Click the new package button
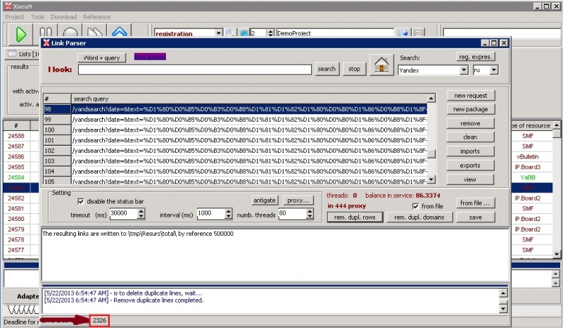 point(470,109)
